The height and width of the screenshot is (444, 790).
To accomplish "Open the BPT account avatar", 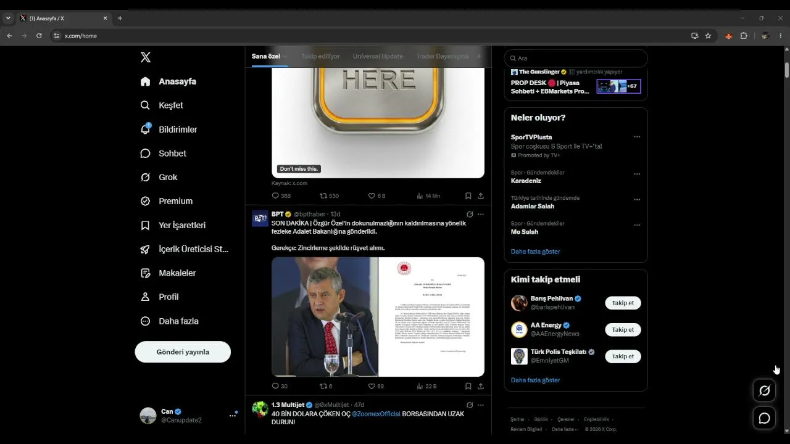I will coord(260,218).
